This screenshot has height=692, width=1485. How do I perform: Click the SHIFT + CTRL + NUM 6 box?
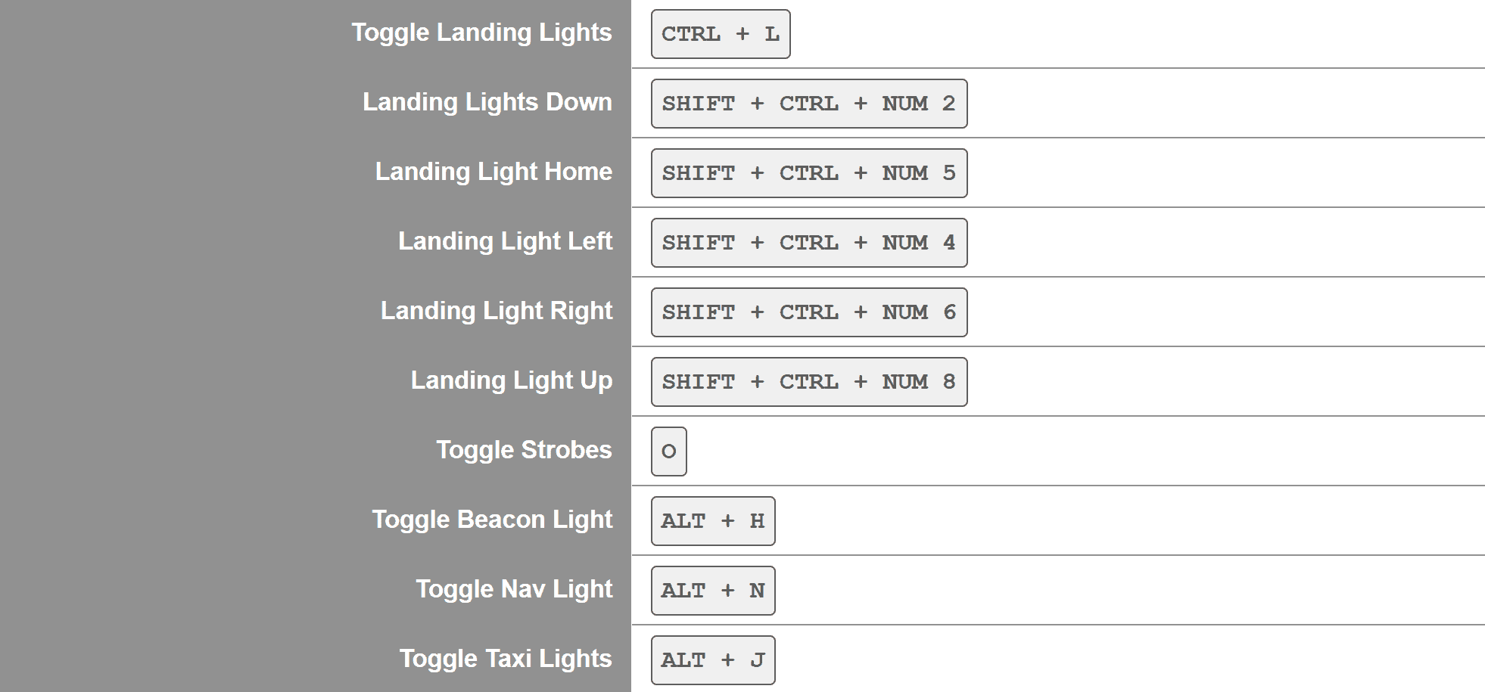pyautogui.click(x=808, y=312)
